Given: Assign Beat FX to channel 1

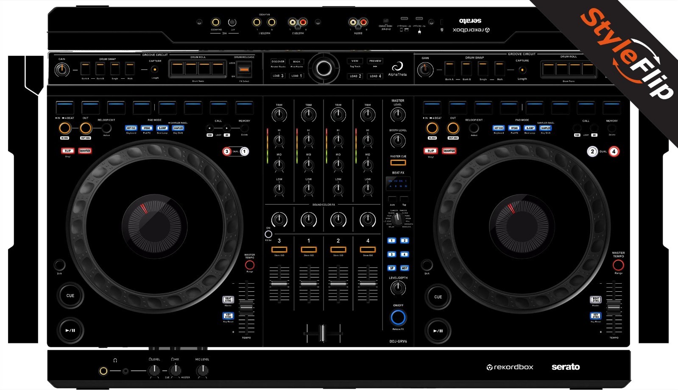Looking at the screenshot, I should tap(391, 241).
